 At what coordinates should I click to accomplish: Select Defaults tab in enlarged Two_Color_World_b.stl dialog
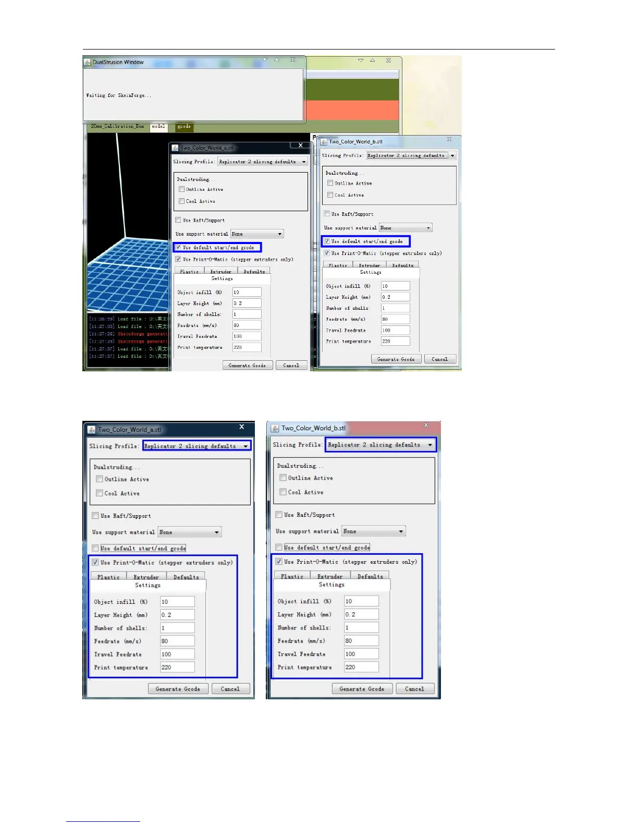pos(370,576)
